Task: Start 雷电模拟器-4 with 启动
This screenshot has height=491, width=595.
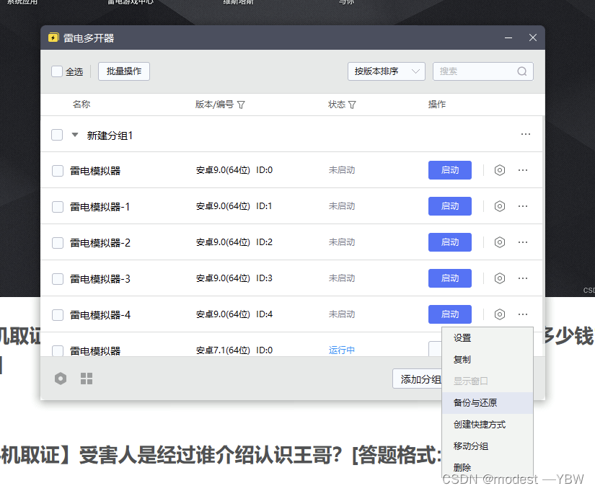Action: pos(449,314)
